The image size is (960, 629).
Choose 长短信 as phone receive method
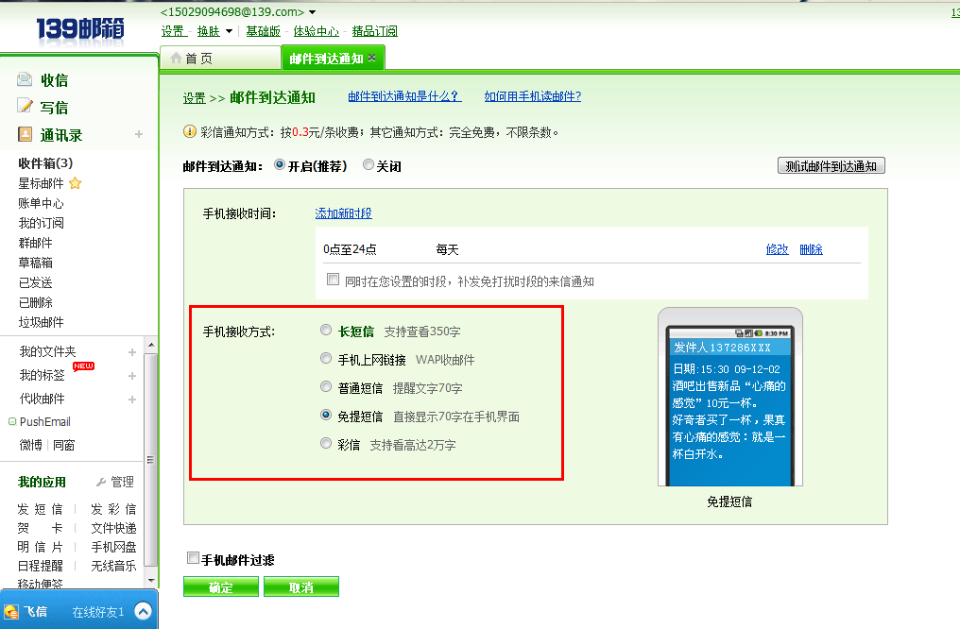(326, 331)
